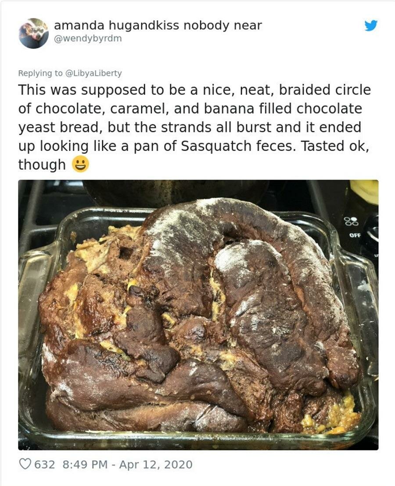This screenshot has width=395, height=486.
Task: Click the stove OFF knob label in photo
Action: click(355, 235)
